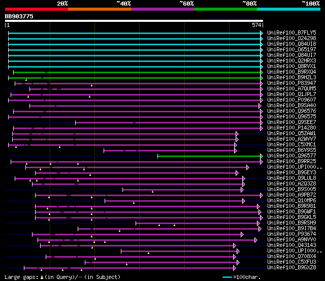325x281 pixels.
Task: Choose the UniRef100_P83947 label
Action: (291, 83)
